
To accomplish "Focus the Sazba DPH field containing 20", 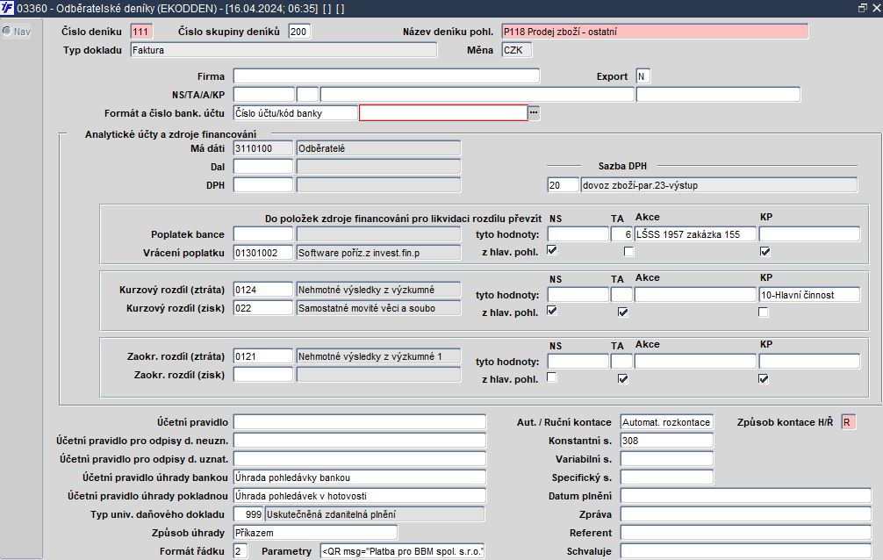I will [x=563, y=185].
